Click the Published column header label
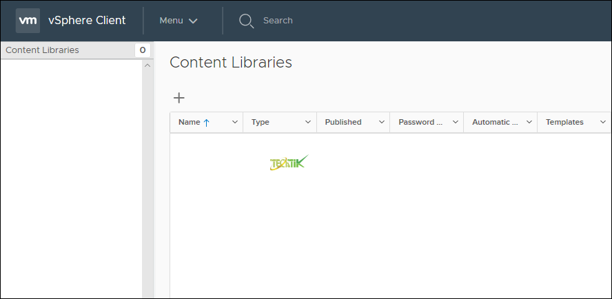Image resolution: width=612 pixels, height=299 pixels. tap(343, 122)
